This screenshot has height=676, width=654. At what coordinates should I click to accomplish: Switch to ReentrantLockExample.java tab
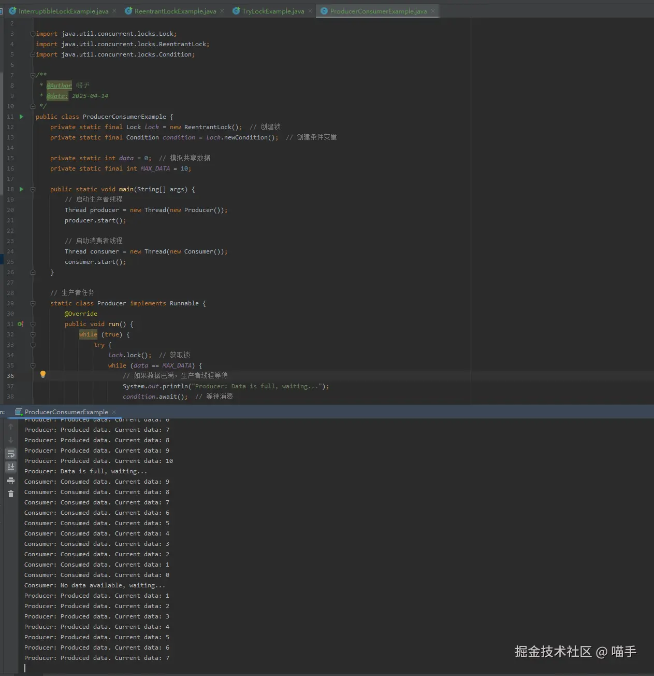(x=176, y=11)
